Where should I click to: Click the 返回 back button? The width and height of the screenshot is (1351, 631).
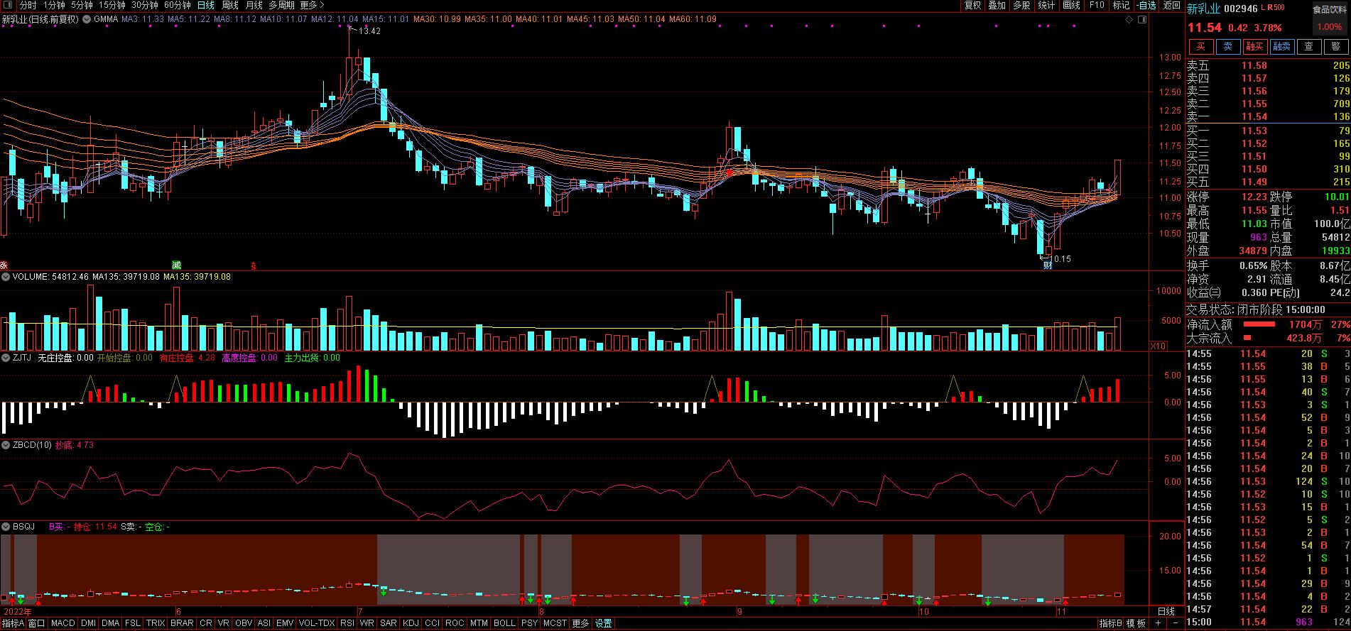tap(1171, 6)
